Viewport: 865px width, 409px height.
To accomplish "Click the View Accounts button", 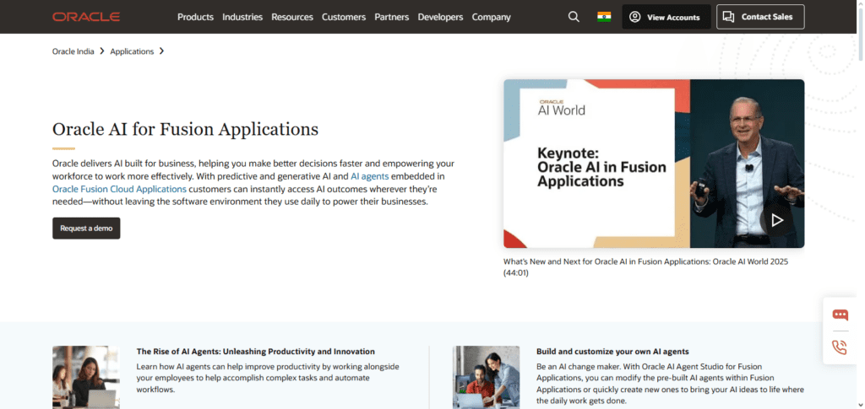I will (x=666, y=17).
